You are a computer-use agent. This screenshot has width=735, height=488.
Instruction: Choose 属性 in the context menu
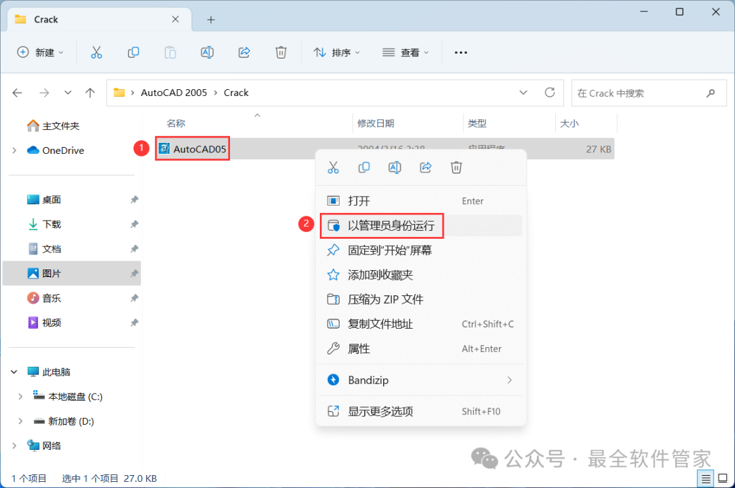(421, 348)
